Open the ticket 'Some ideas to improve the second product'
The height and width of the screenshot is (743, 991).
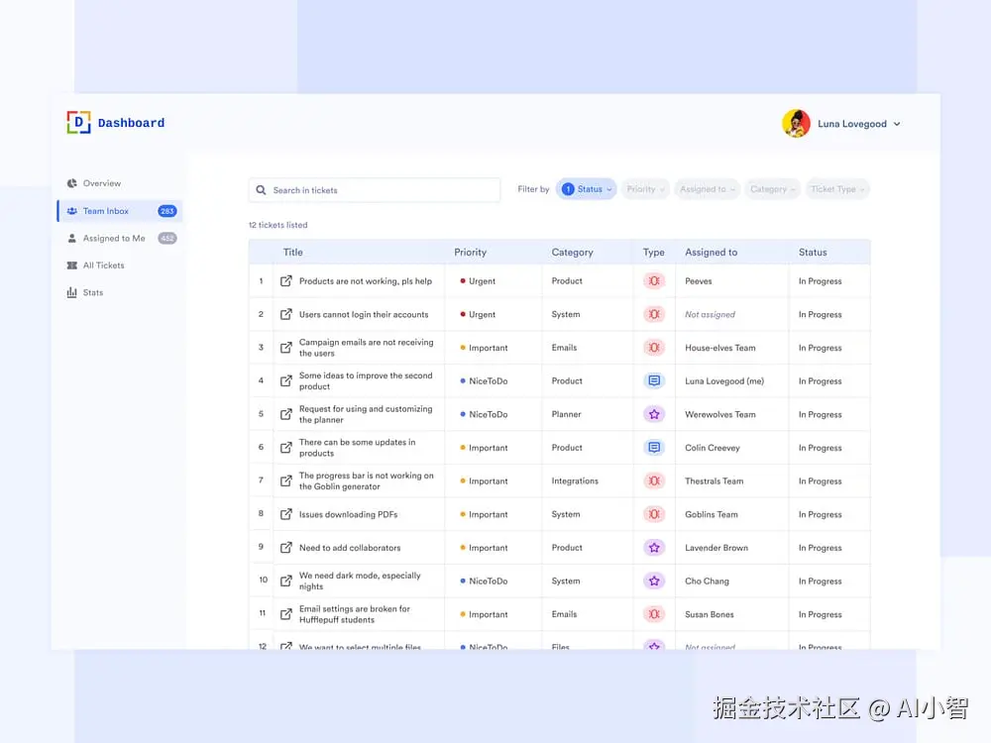pos(286,381)
